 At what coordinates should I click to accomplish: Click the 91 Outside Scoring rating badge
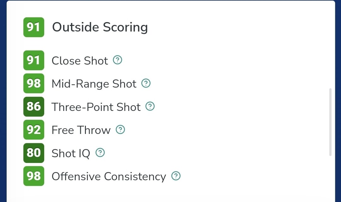pyautogui.click(x=34, y=27)
